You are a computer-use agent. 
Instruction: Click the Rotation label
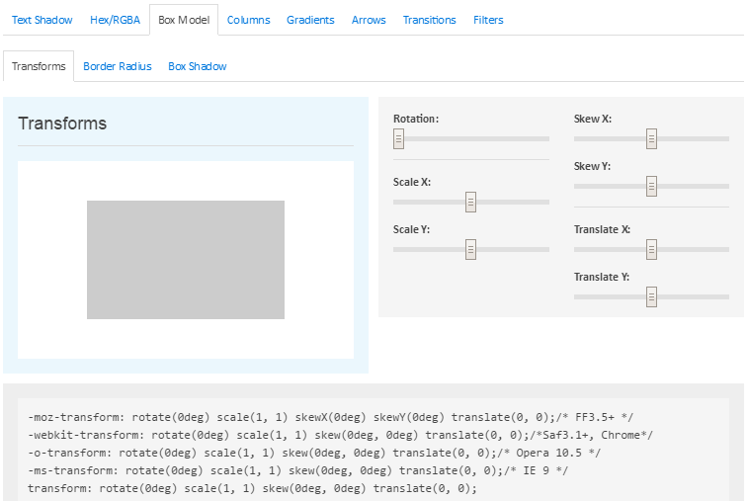(x=416, y=119)
